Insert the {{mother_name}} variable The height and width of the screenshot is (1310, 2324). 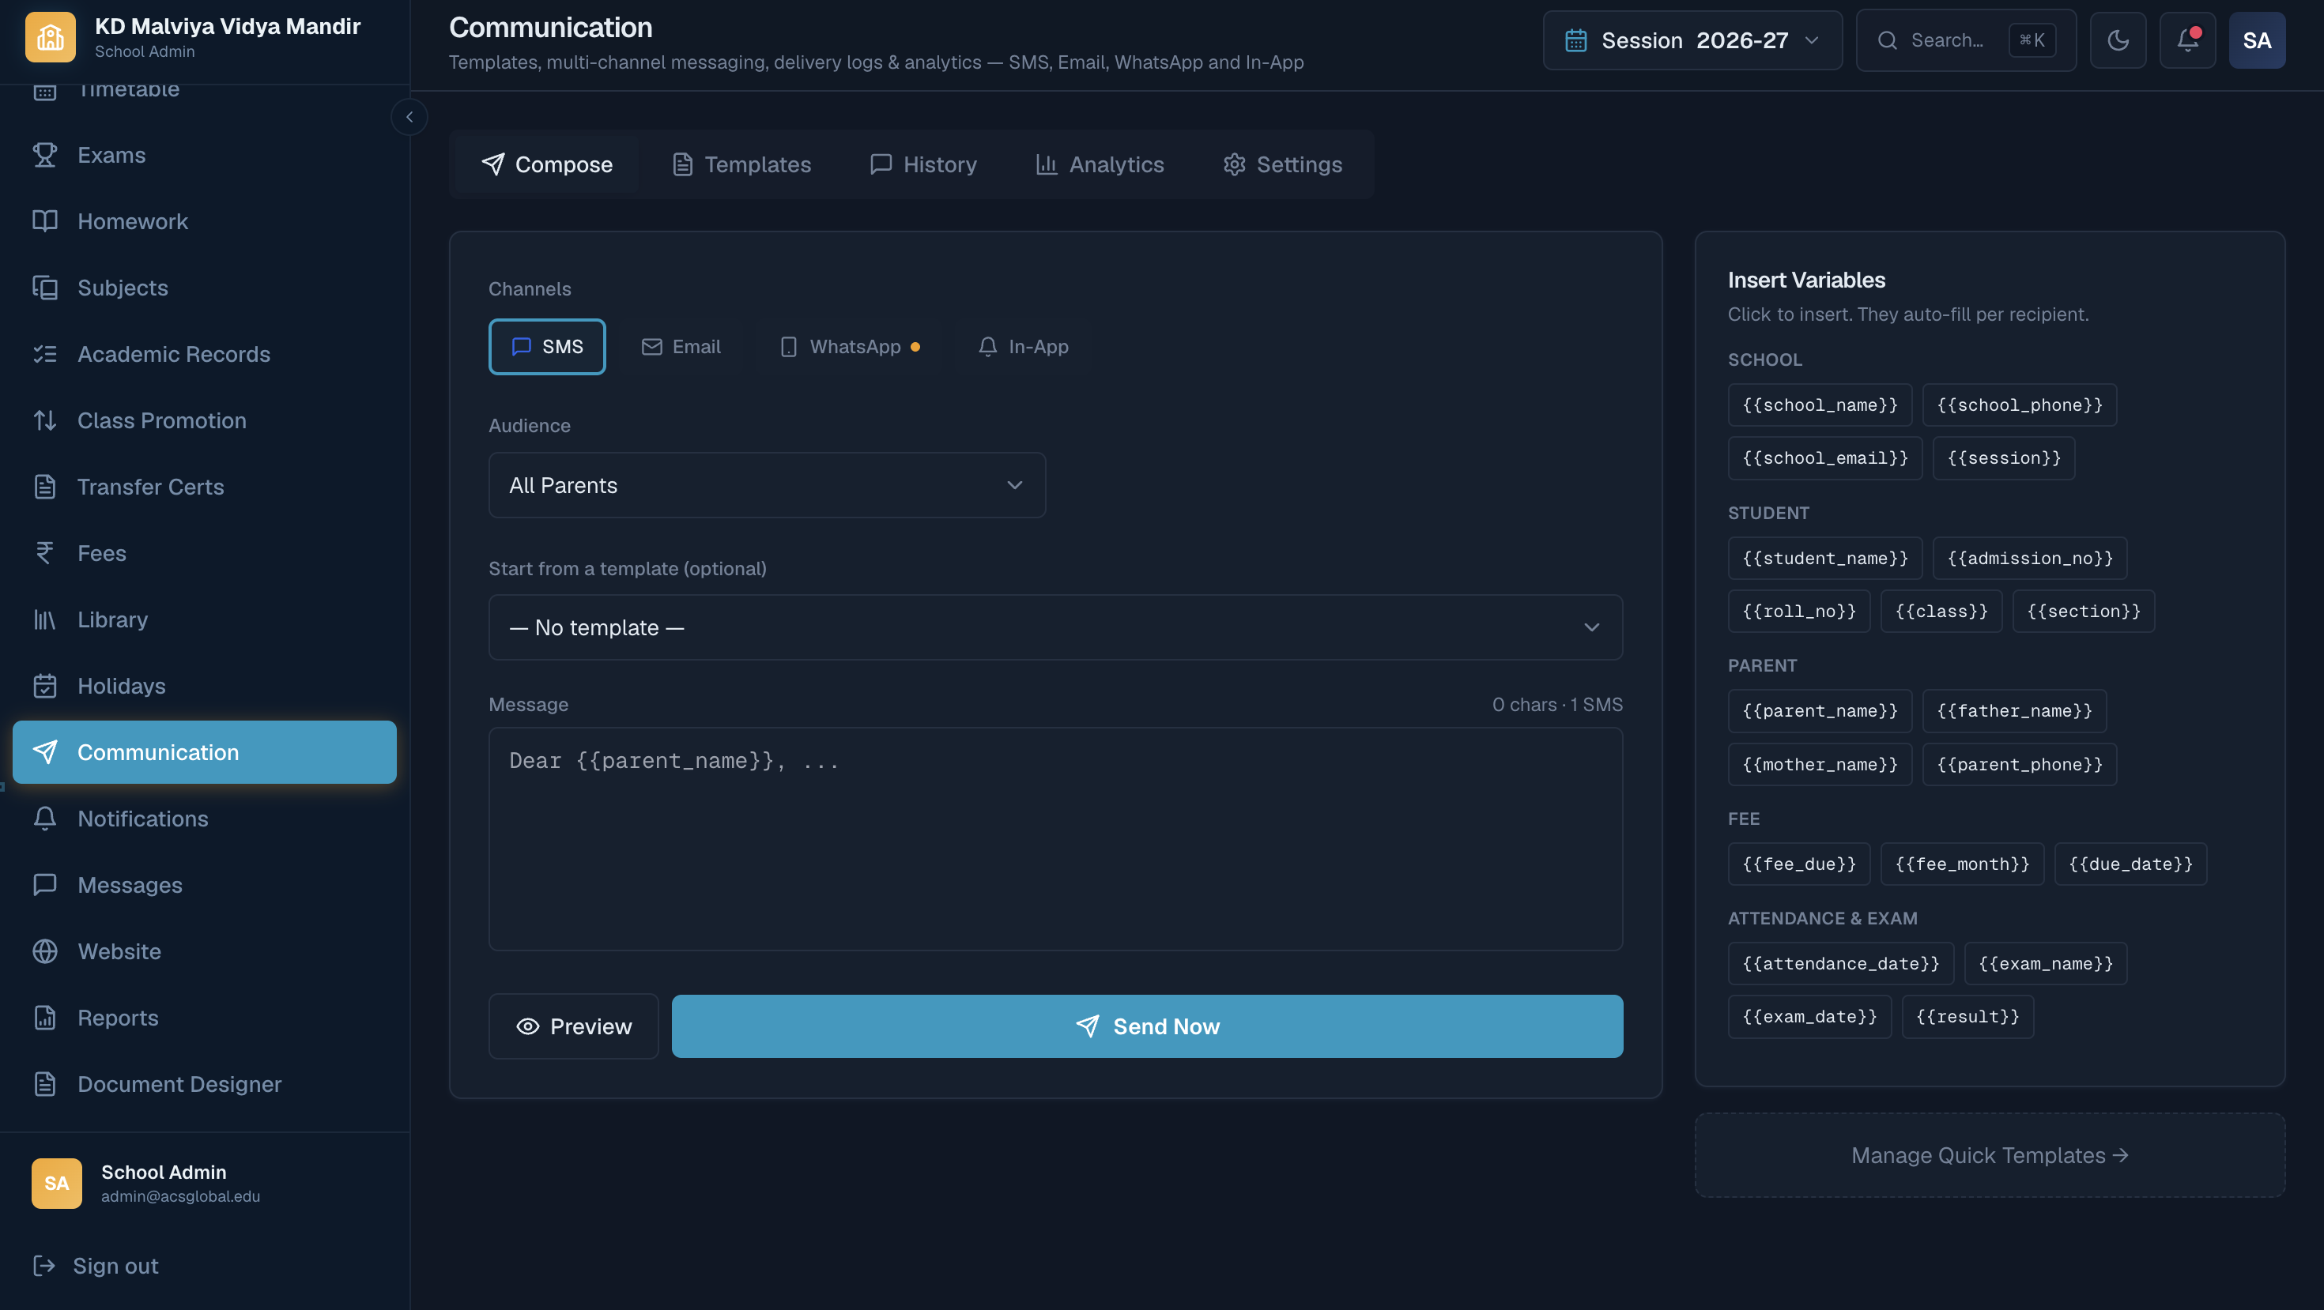click(x=1820, y=765)
